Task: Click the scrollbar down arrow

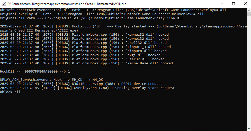Action: click(x=248, y=129)
